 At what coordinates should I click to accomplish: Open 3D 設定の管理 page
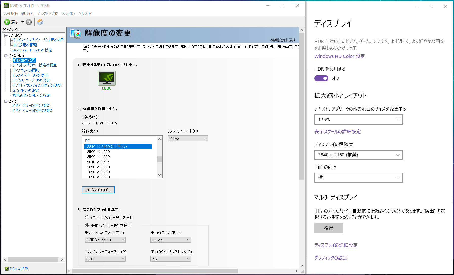(25, 45)
